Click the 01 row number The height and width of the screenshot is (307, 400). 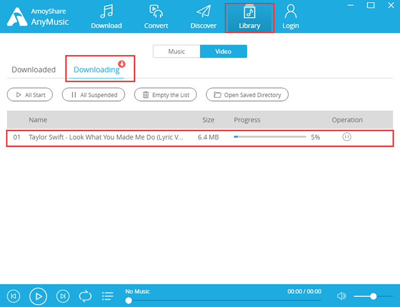point(17,137)
